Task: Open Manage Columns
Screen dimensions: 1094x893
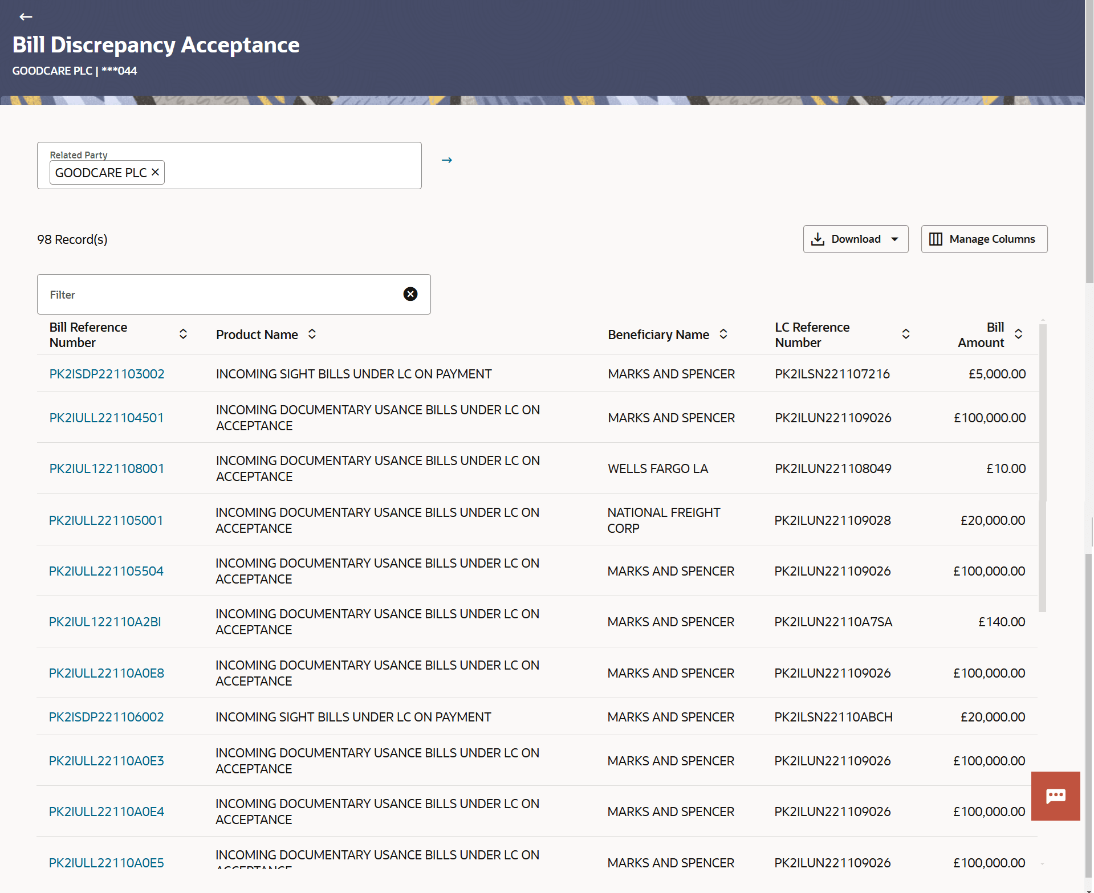Action: pos(984,239)
